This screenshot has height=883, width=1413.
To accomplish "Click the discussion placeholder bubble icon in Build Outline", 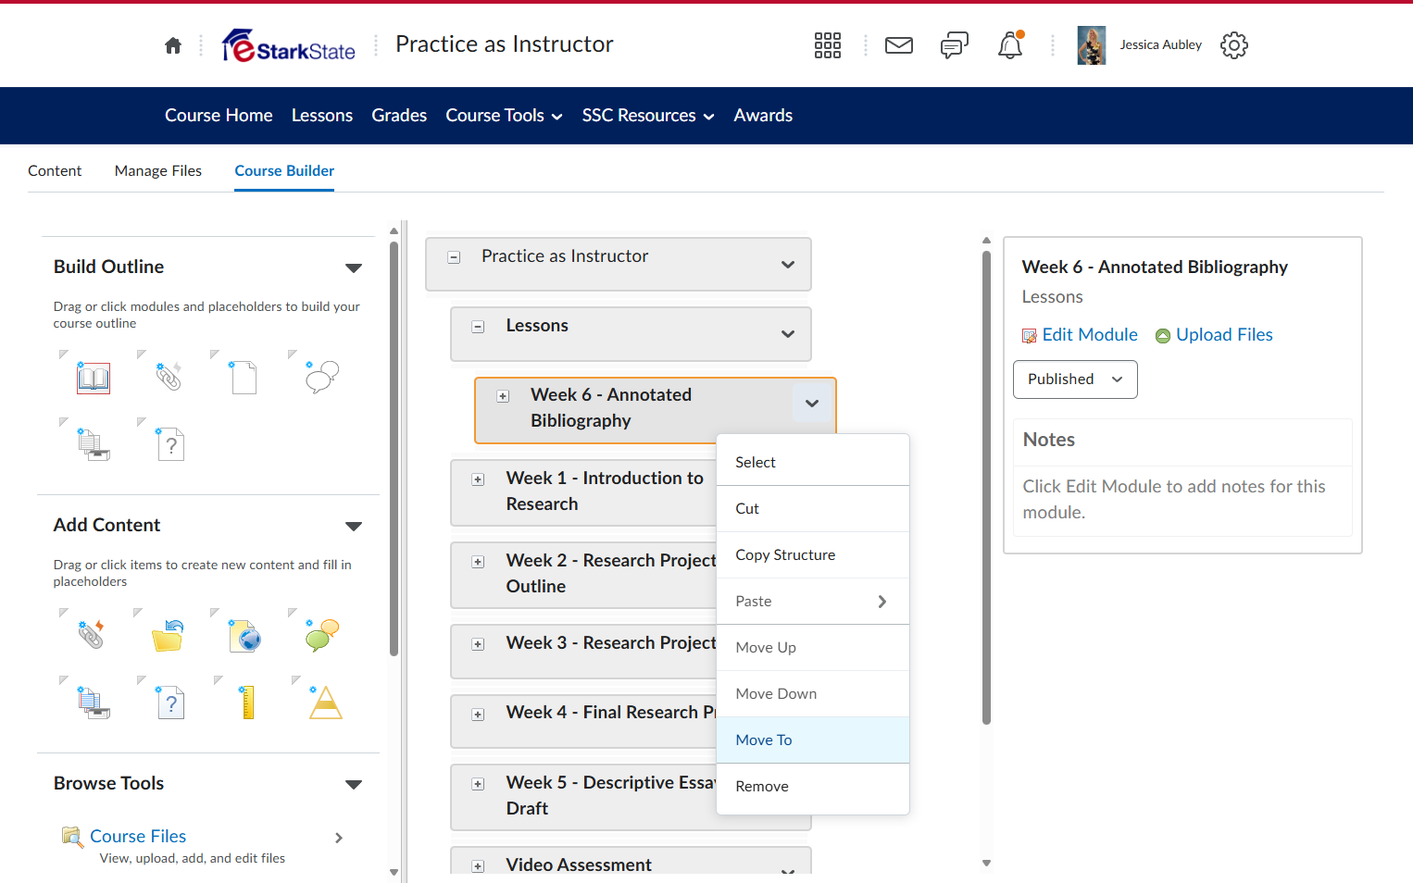I will click(x=322, y=376).
